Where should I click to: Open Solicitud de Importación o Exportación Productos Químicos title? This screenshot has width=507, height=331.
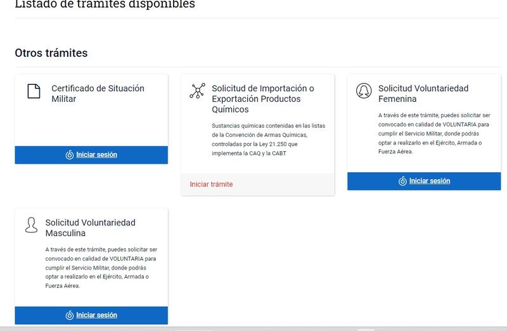[262, 99]
